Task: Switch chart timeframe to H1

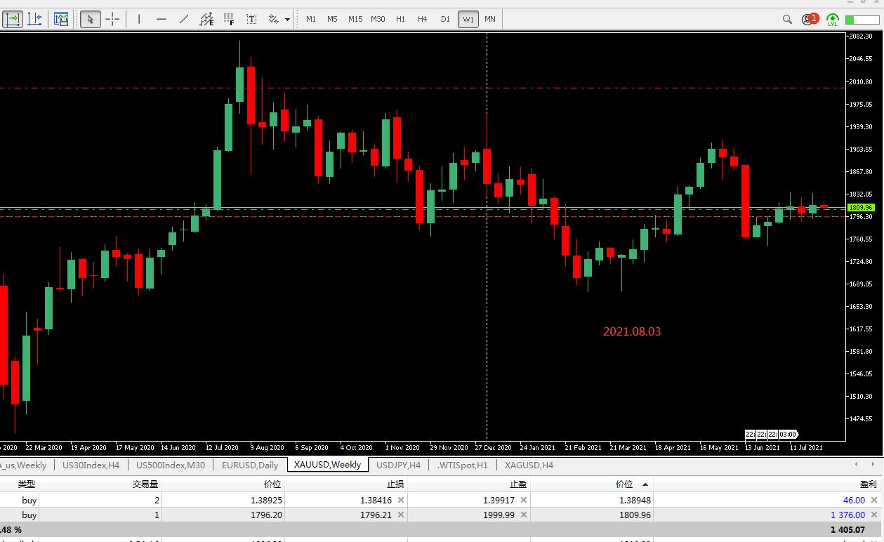Action: click(x=400, y=19)
